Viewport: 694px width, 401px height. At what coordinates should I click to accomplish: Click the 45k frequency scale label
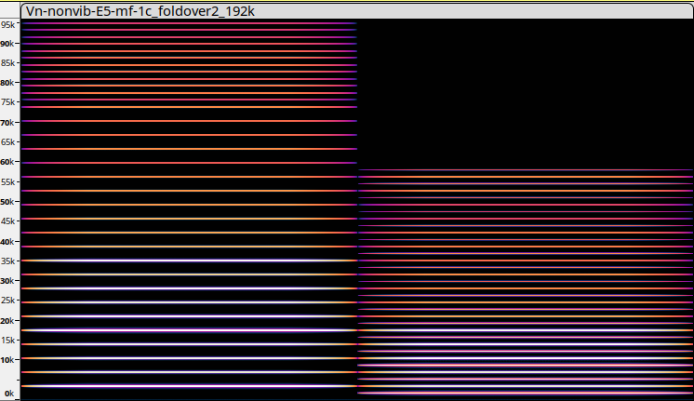(8, 221)
